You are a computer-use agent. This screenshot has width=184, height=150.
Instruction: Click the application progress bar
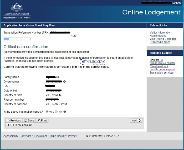(x=17, y=39)
